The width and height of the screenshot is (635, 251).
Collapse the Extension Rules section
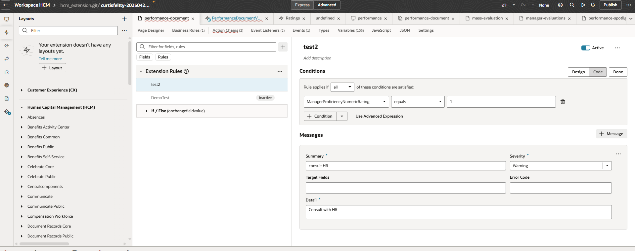[x=141, y=71]
